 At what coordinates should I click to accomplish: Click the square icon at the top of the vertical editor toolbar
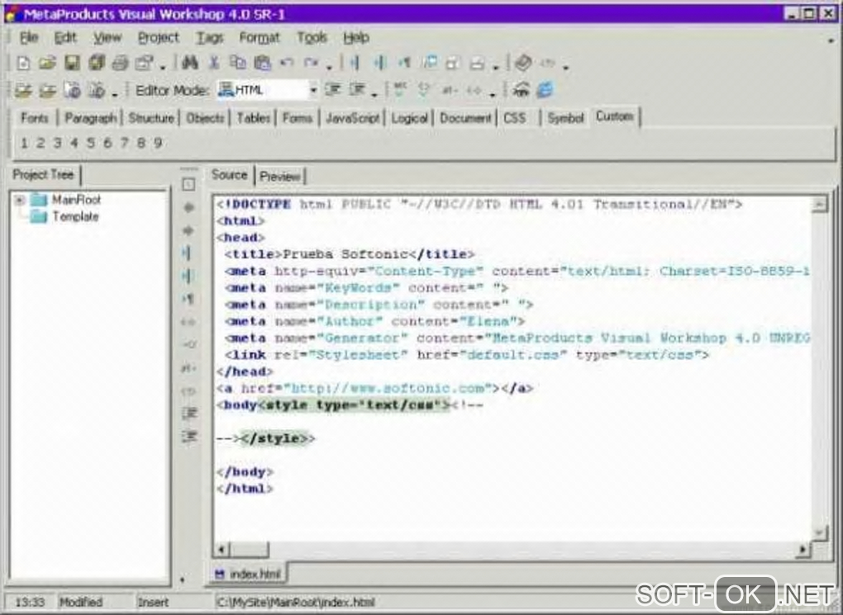pos(188,185)
